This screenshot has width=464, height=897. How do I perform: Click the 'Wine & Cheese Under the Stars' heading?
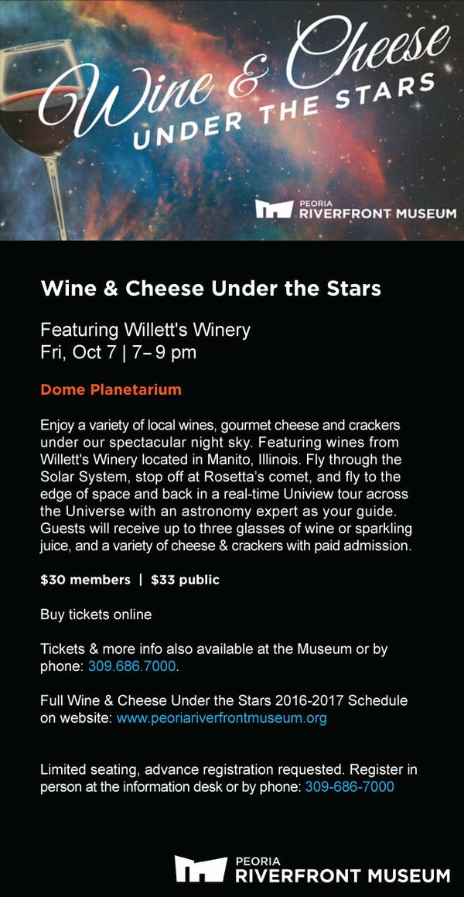click(210, 289)
